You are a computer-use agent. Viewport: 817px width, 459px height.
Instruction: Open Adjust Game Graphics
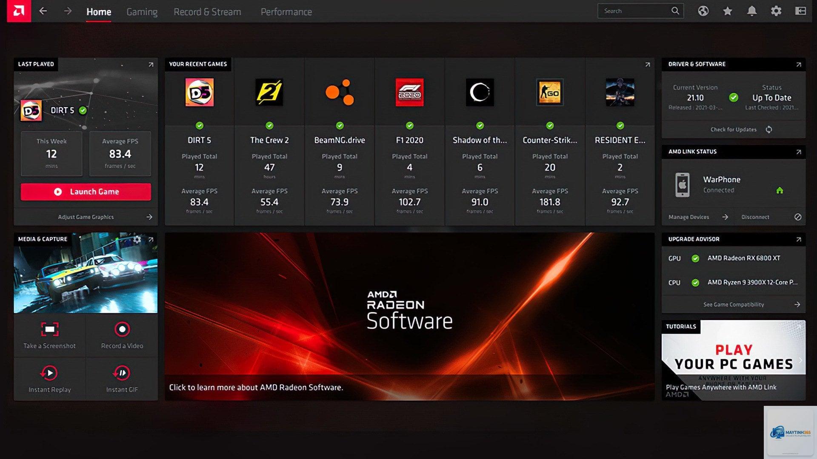[x=86, y=217]
